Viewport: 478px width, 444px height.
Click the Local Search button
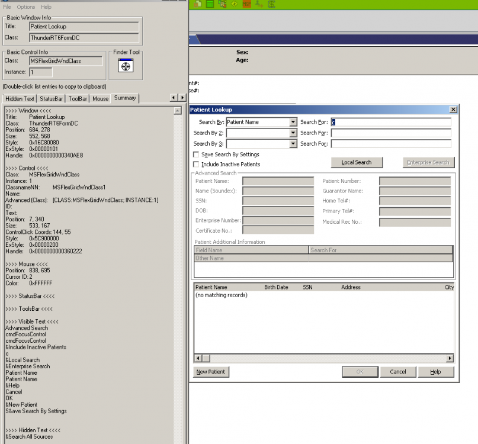357,162
